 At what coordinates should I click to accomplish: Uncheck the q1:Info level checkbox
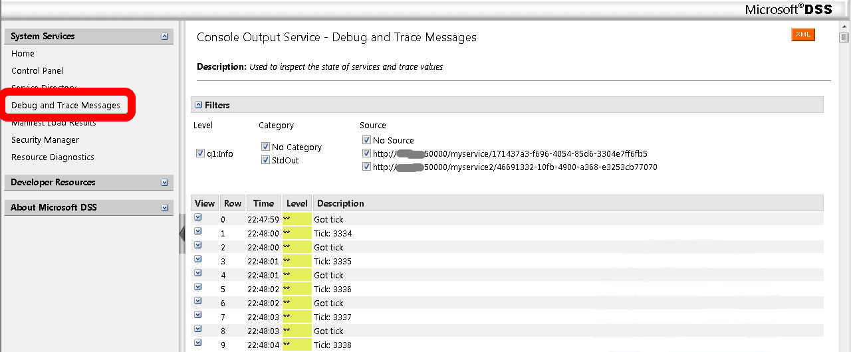pyautogui.click(x=200, y=153)
